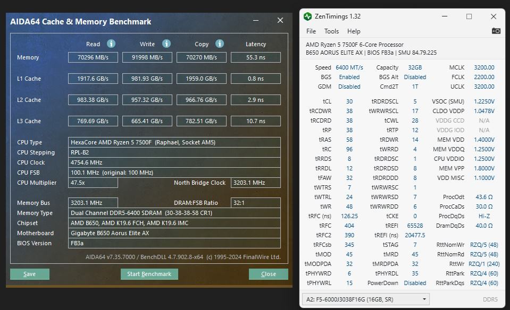This screenshot has height=310, width=510.
Task: Minimize the ZenTimings window
Action: (445, 16)
